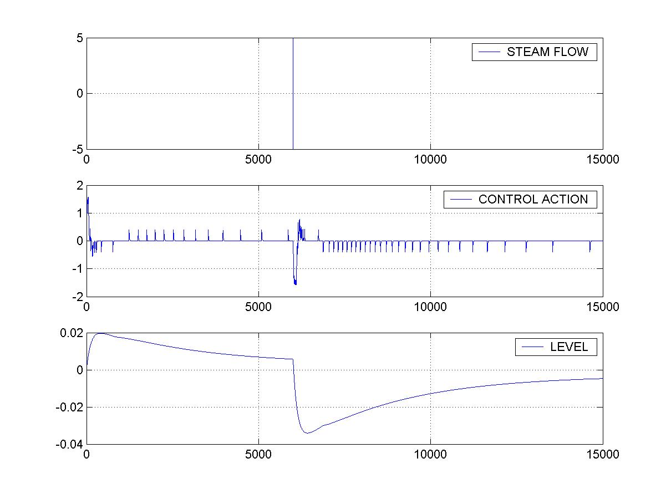Image resolution: width=666 pixels, height=499 pixels.
Task: Select y-axis tick -1 on control action plot
Action: tap(77, 269)
